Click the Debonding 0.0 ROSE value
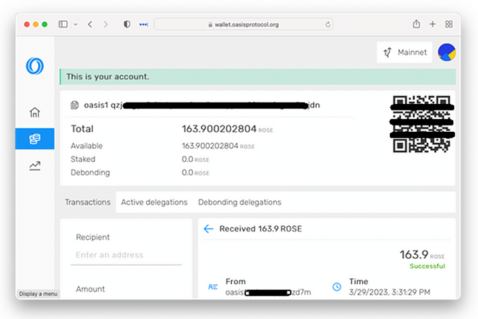 tap(195, 173)
